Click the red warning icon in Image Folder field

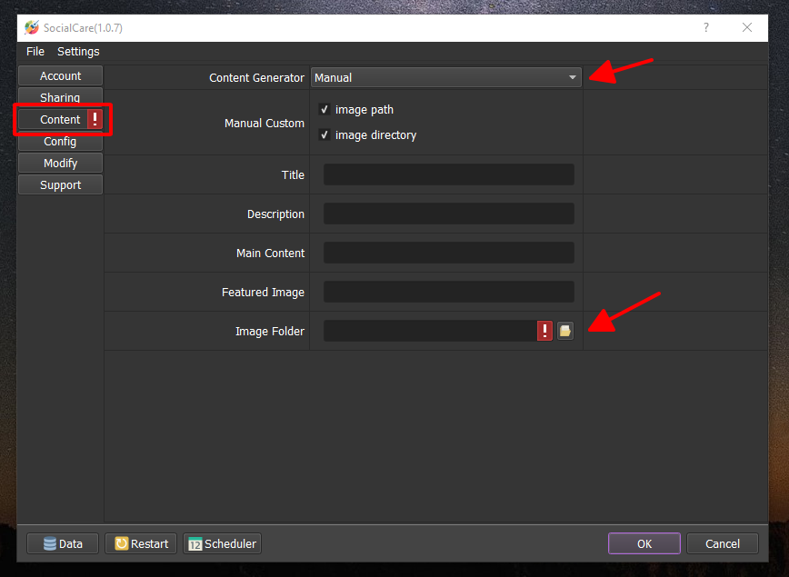544,331
